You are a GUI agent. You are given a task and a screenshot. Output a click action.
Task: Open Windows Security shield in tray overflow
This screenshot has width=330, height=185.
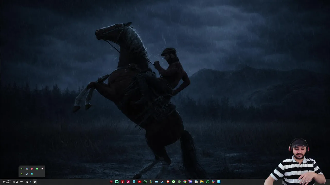pos(32,174)
